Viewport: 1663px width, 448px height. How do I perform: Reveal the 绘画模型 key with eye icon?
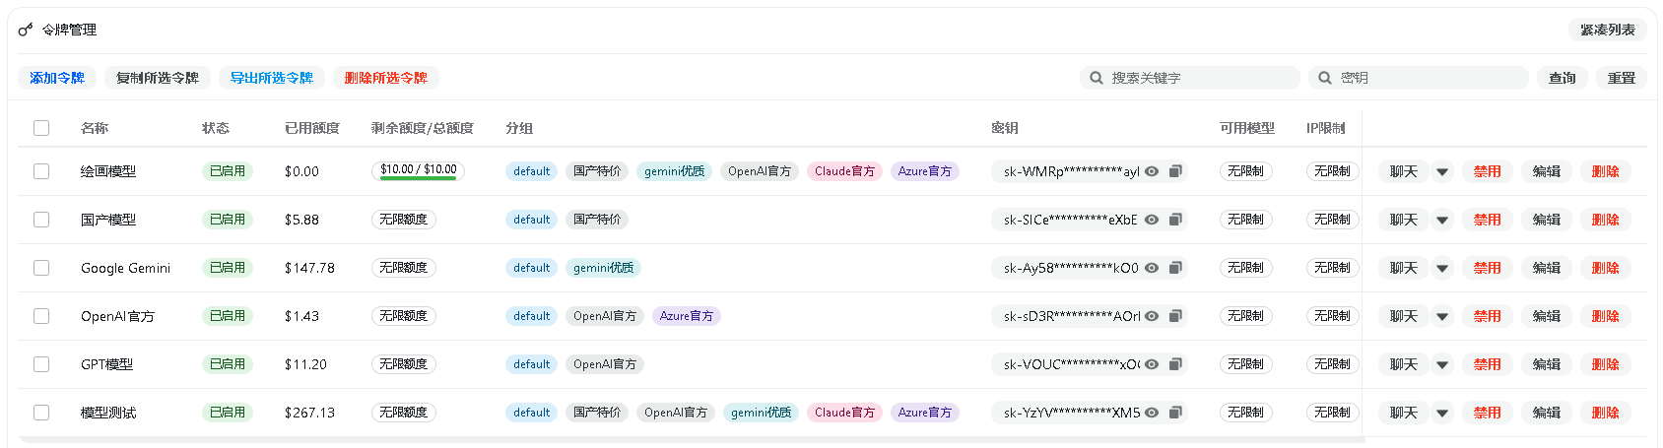pyautogui.click(x=1151, y=171)
